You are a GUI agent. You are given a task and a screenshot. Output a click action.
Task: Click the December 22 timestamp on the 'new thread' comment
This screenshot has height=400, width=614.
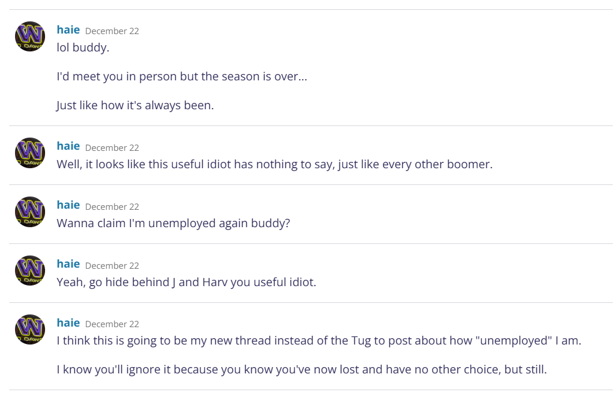[112, 324]
